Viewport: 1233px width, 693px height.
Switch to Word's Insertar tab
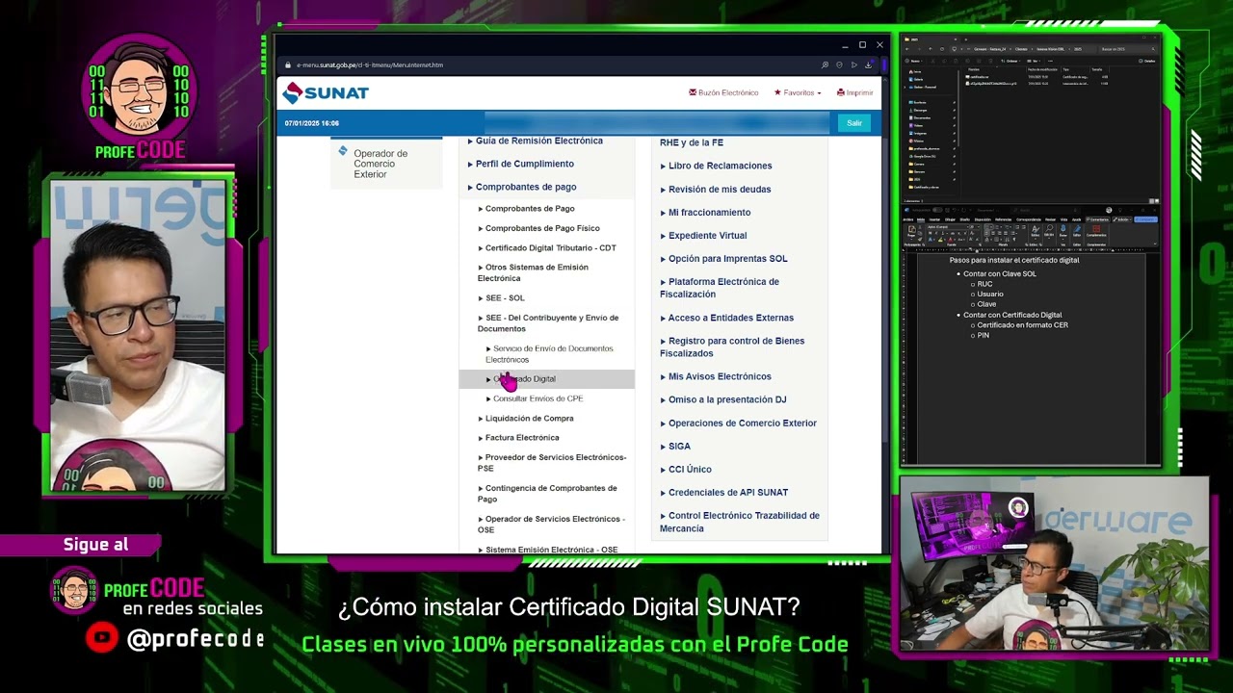(934, 219)
